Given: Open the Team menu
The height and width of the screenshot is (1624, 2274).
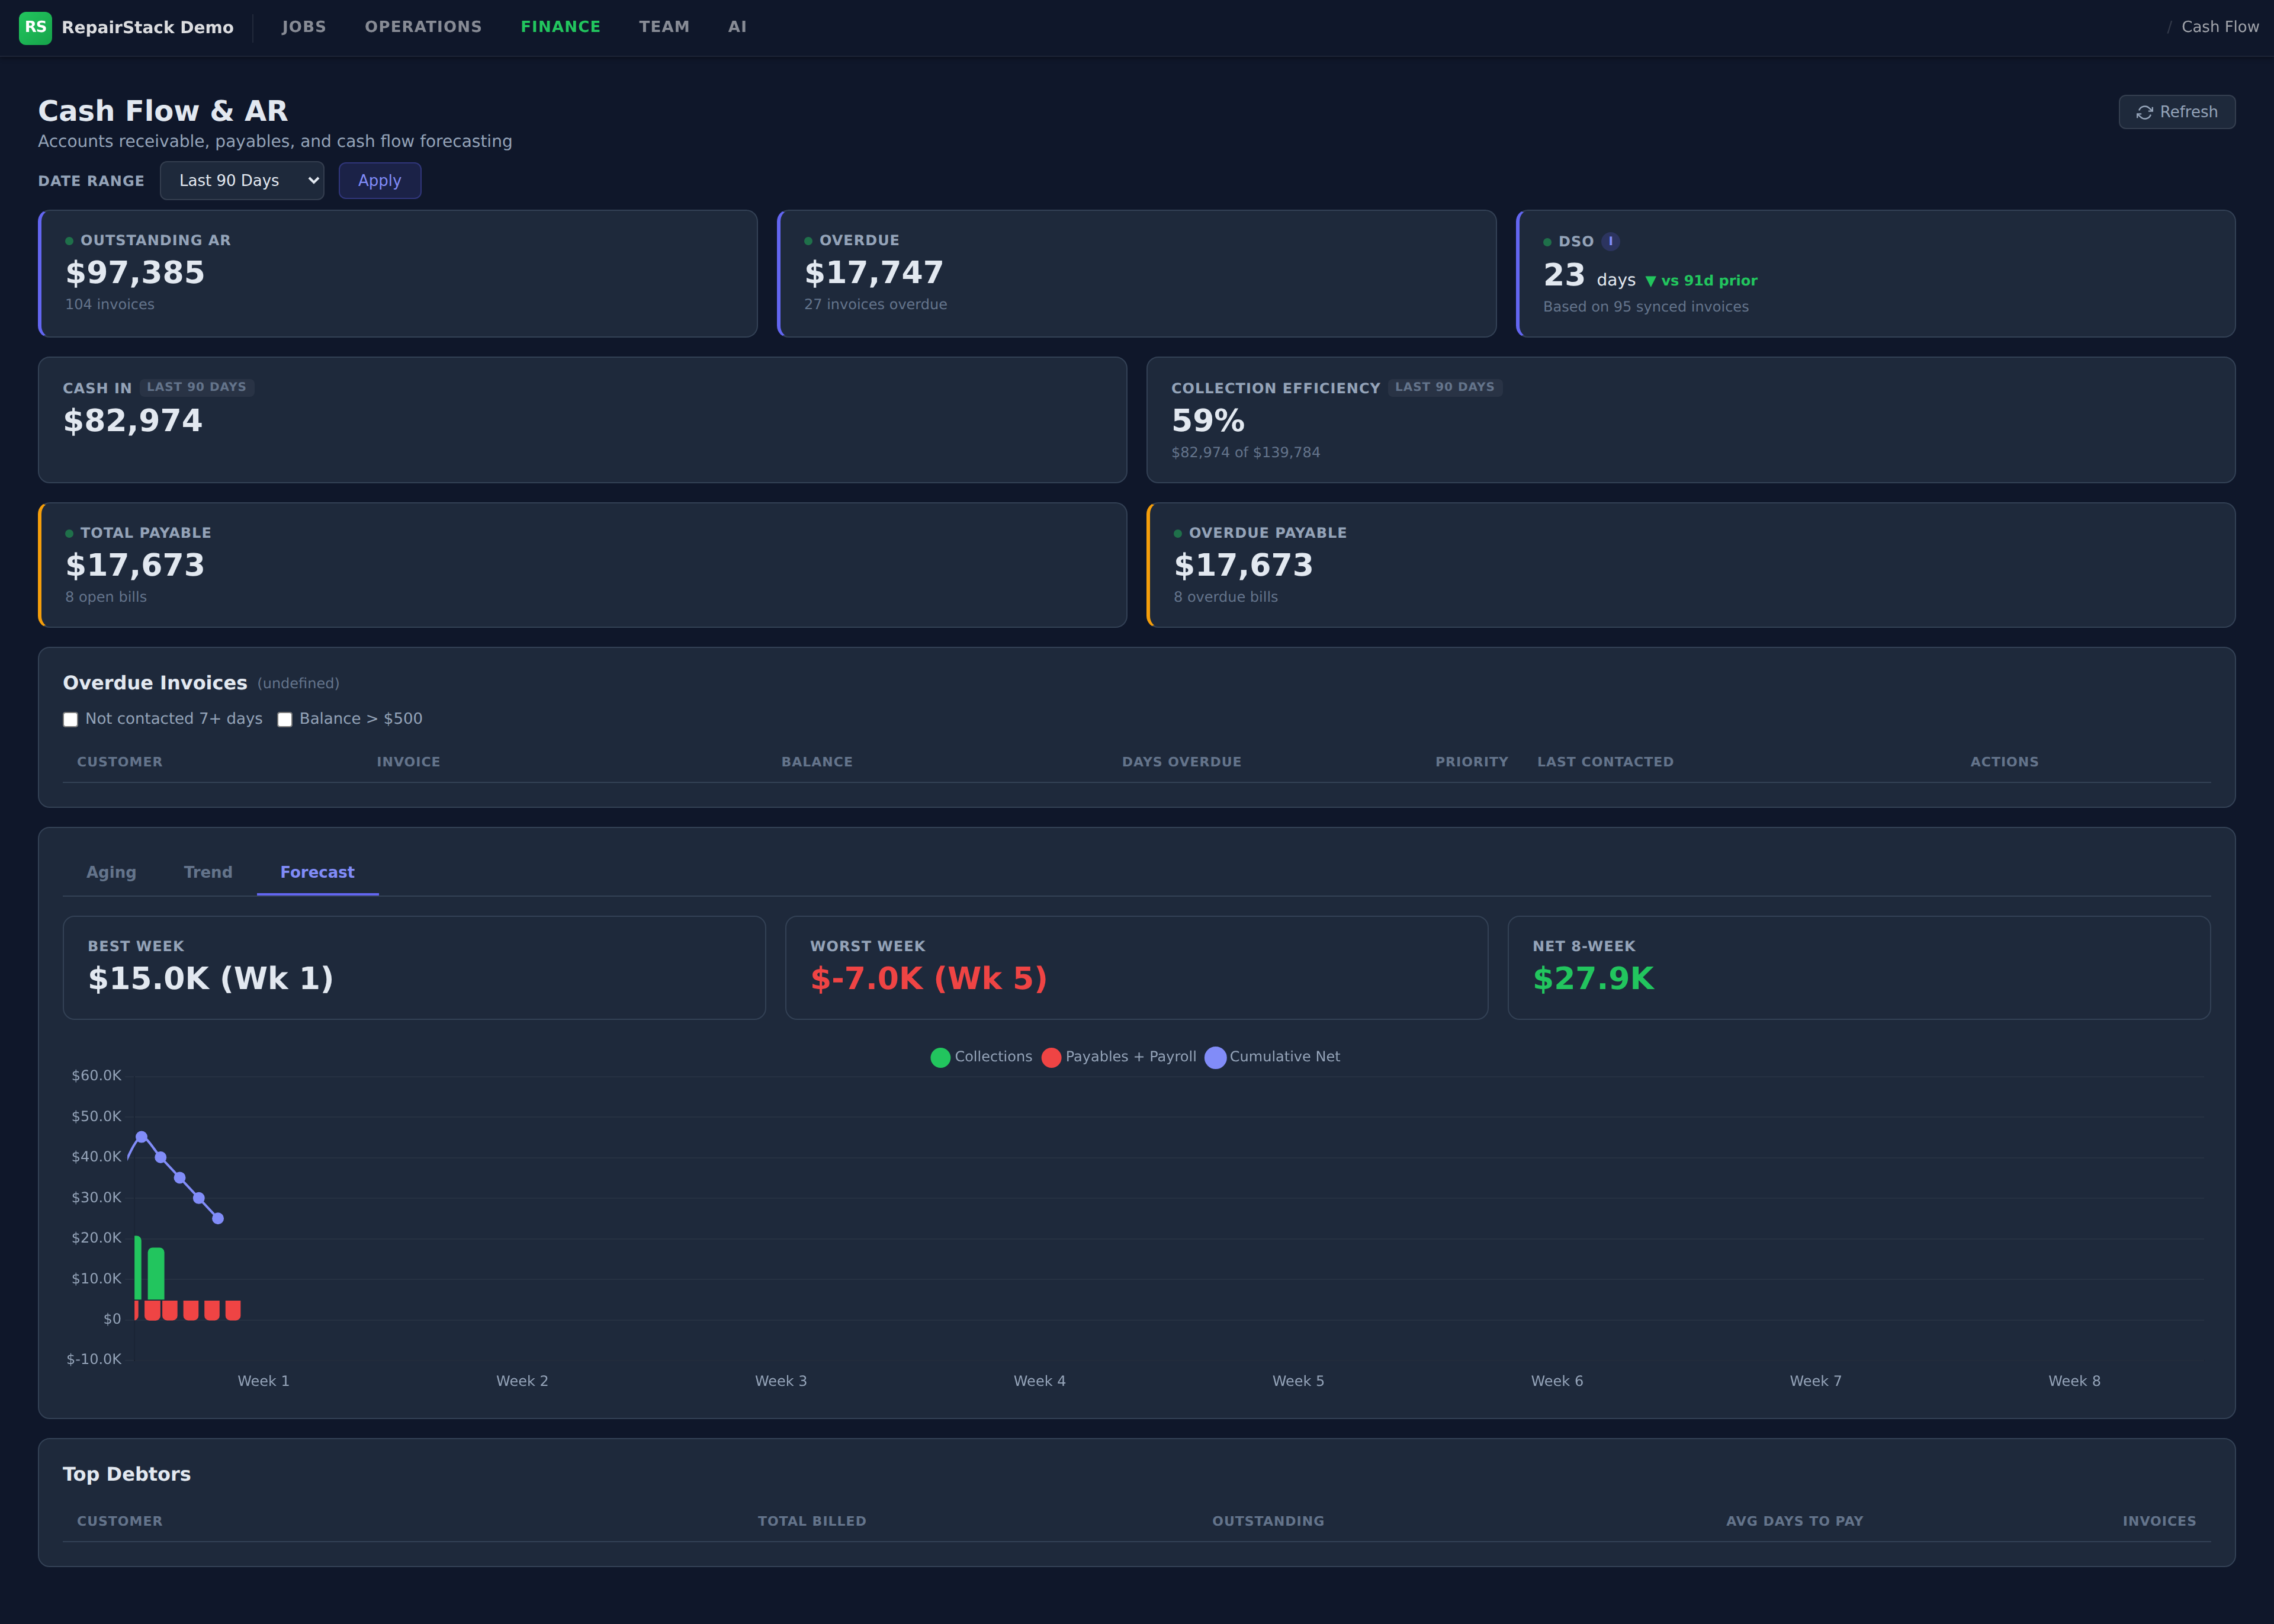Looking at the screenshot, I should [x=664, y=27].
